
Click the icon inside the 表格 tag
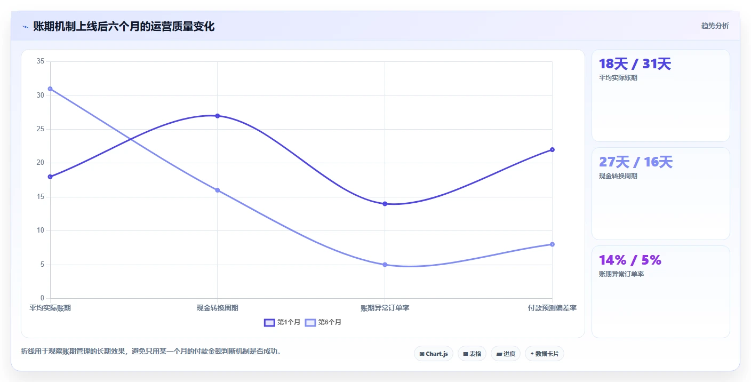click(466, 354)
